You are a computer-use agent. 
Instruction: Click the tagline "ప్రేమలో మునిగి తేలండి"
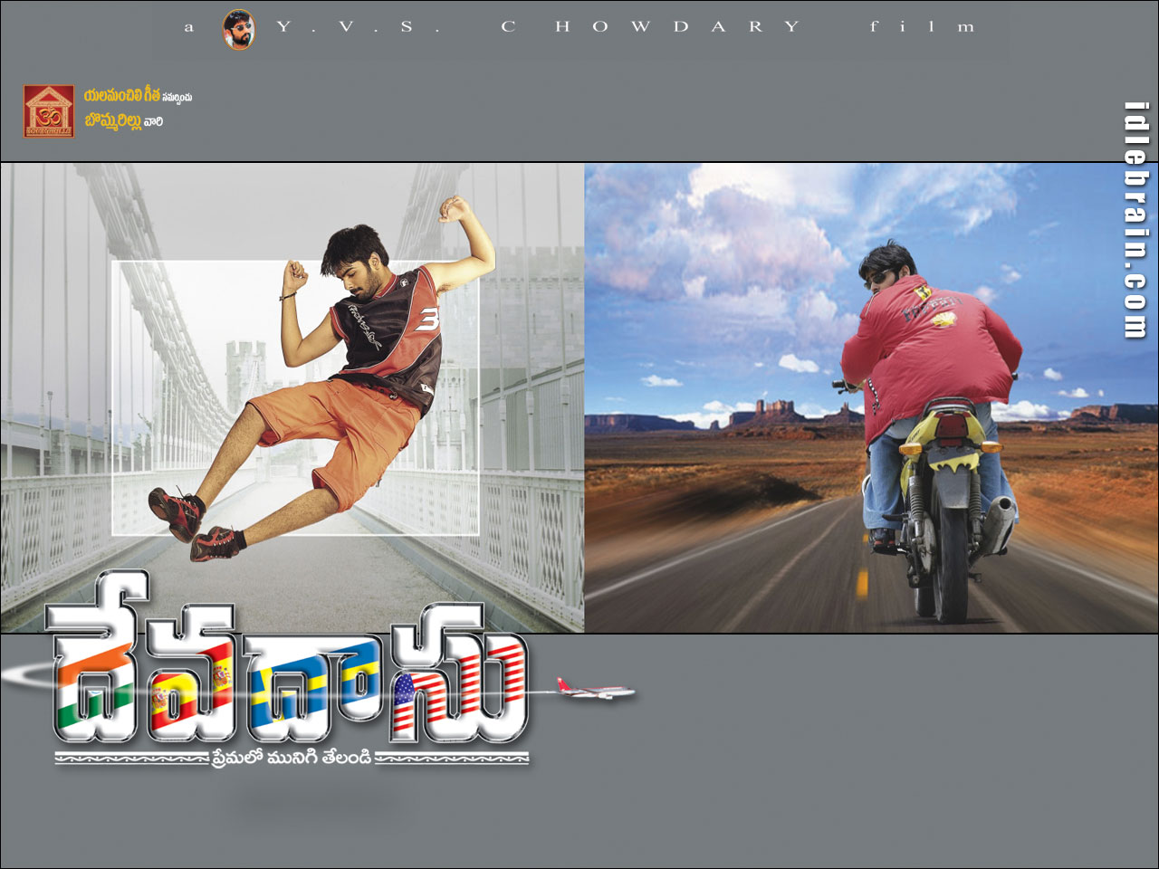point(292,759)
